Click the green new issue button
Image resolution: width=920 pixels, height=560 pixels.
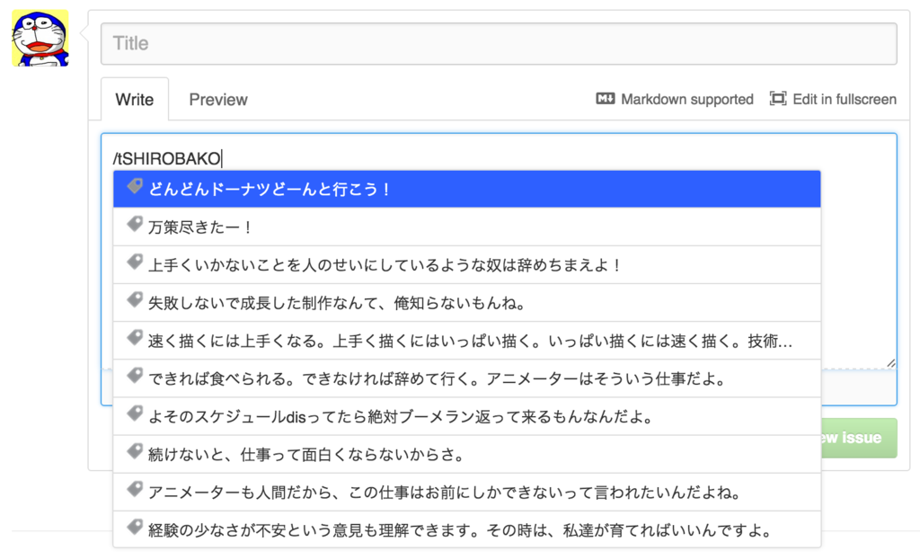coord(859,438)
